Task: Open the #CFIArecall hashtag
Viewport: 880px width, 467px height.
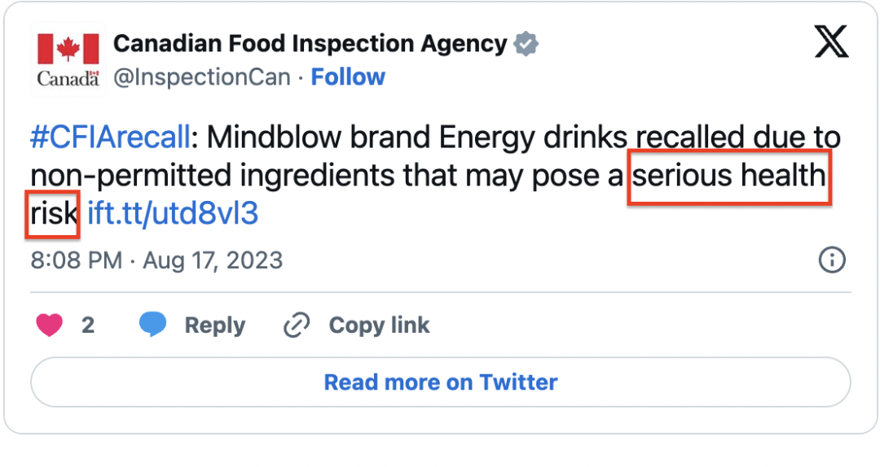Action: pyautogui.click(x=110, y=137)
